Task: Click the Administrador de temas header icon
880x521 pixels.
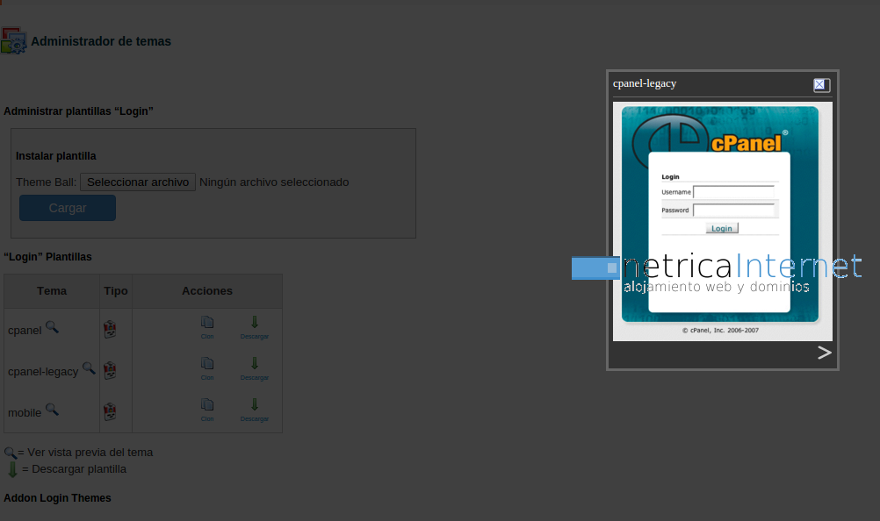Action: [x=13, y=41]
